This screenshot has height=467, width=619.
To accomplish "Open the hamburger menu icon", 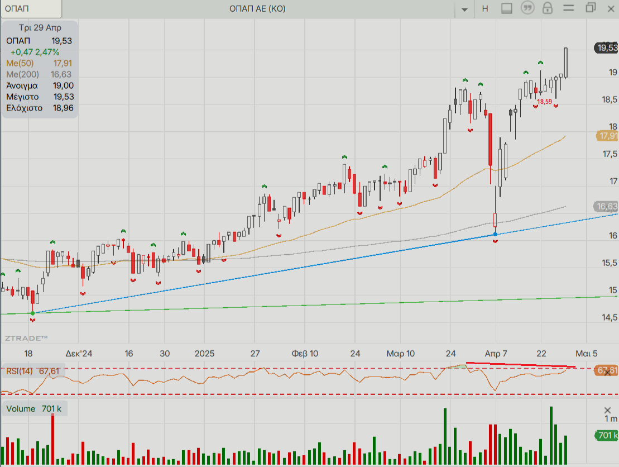I will 569,8.
